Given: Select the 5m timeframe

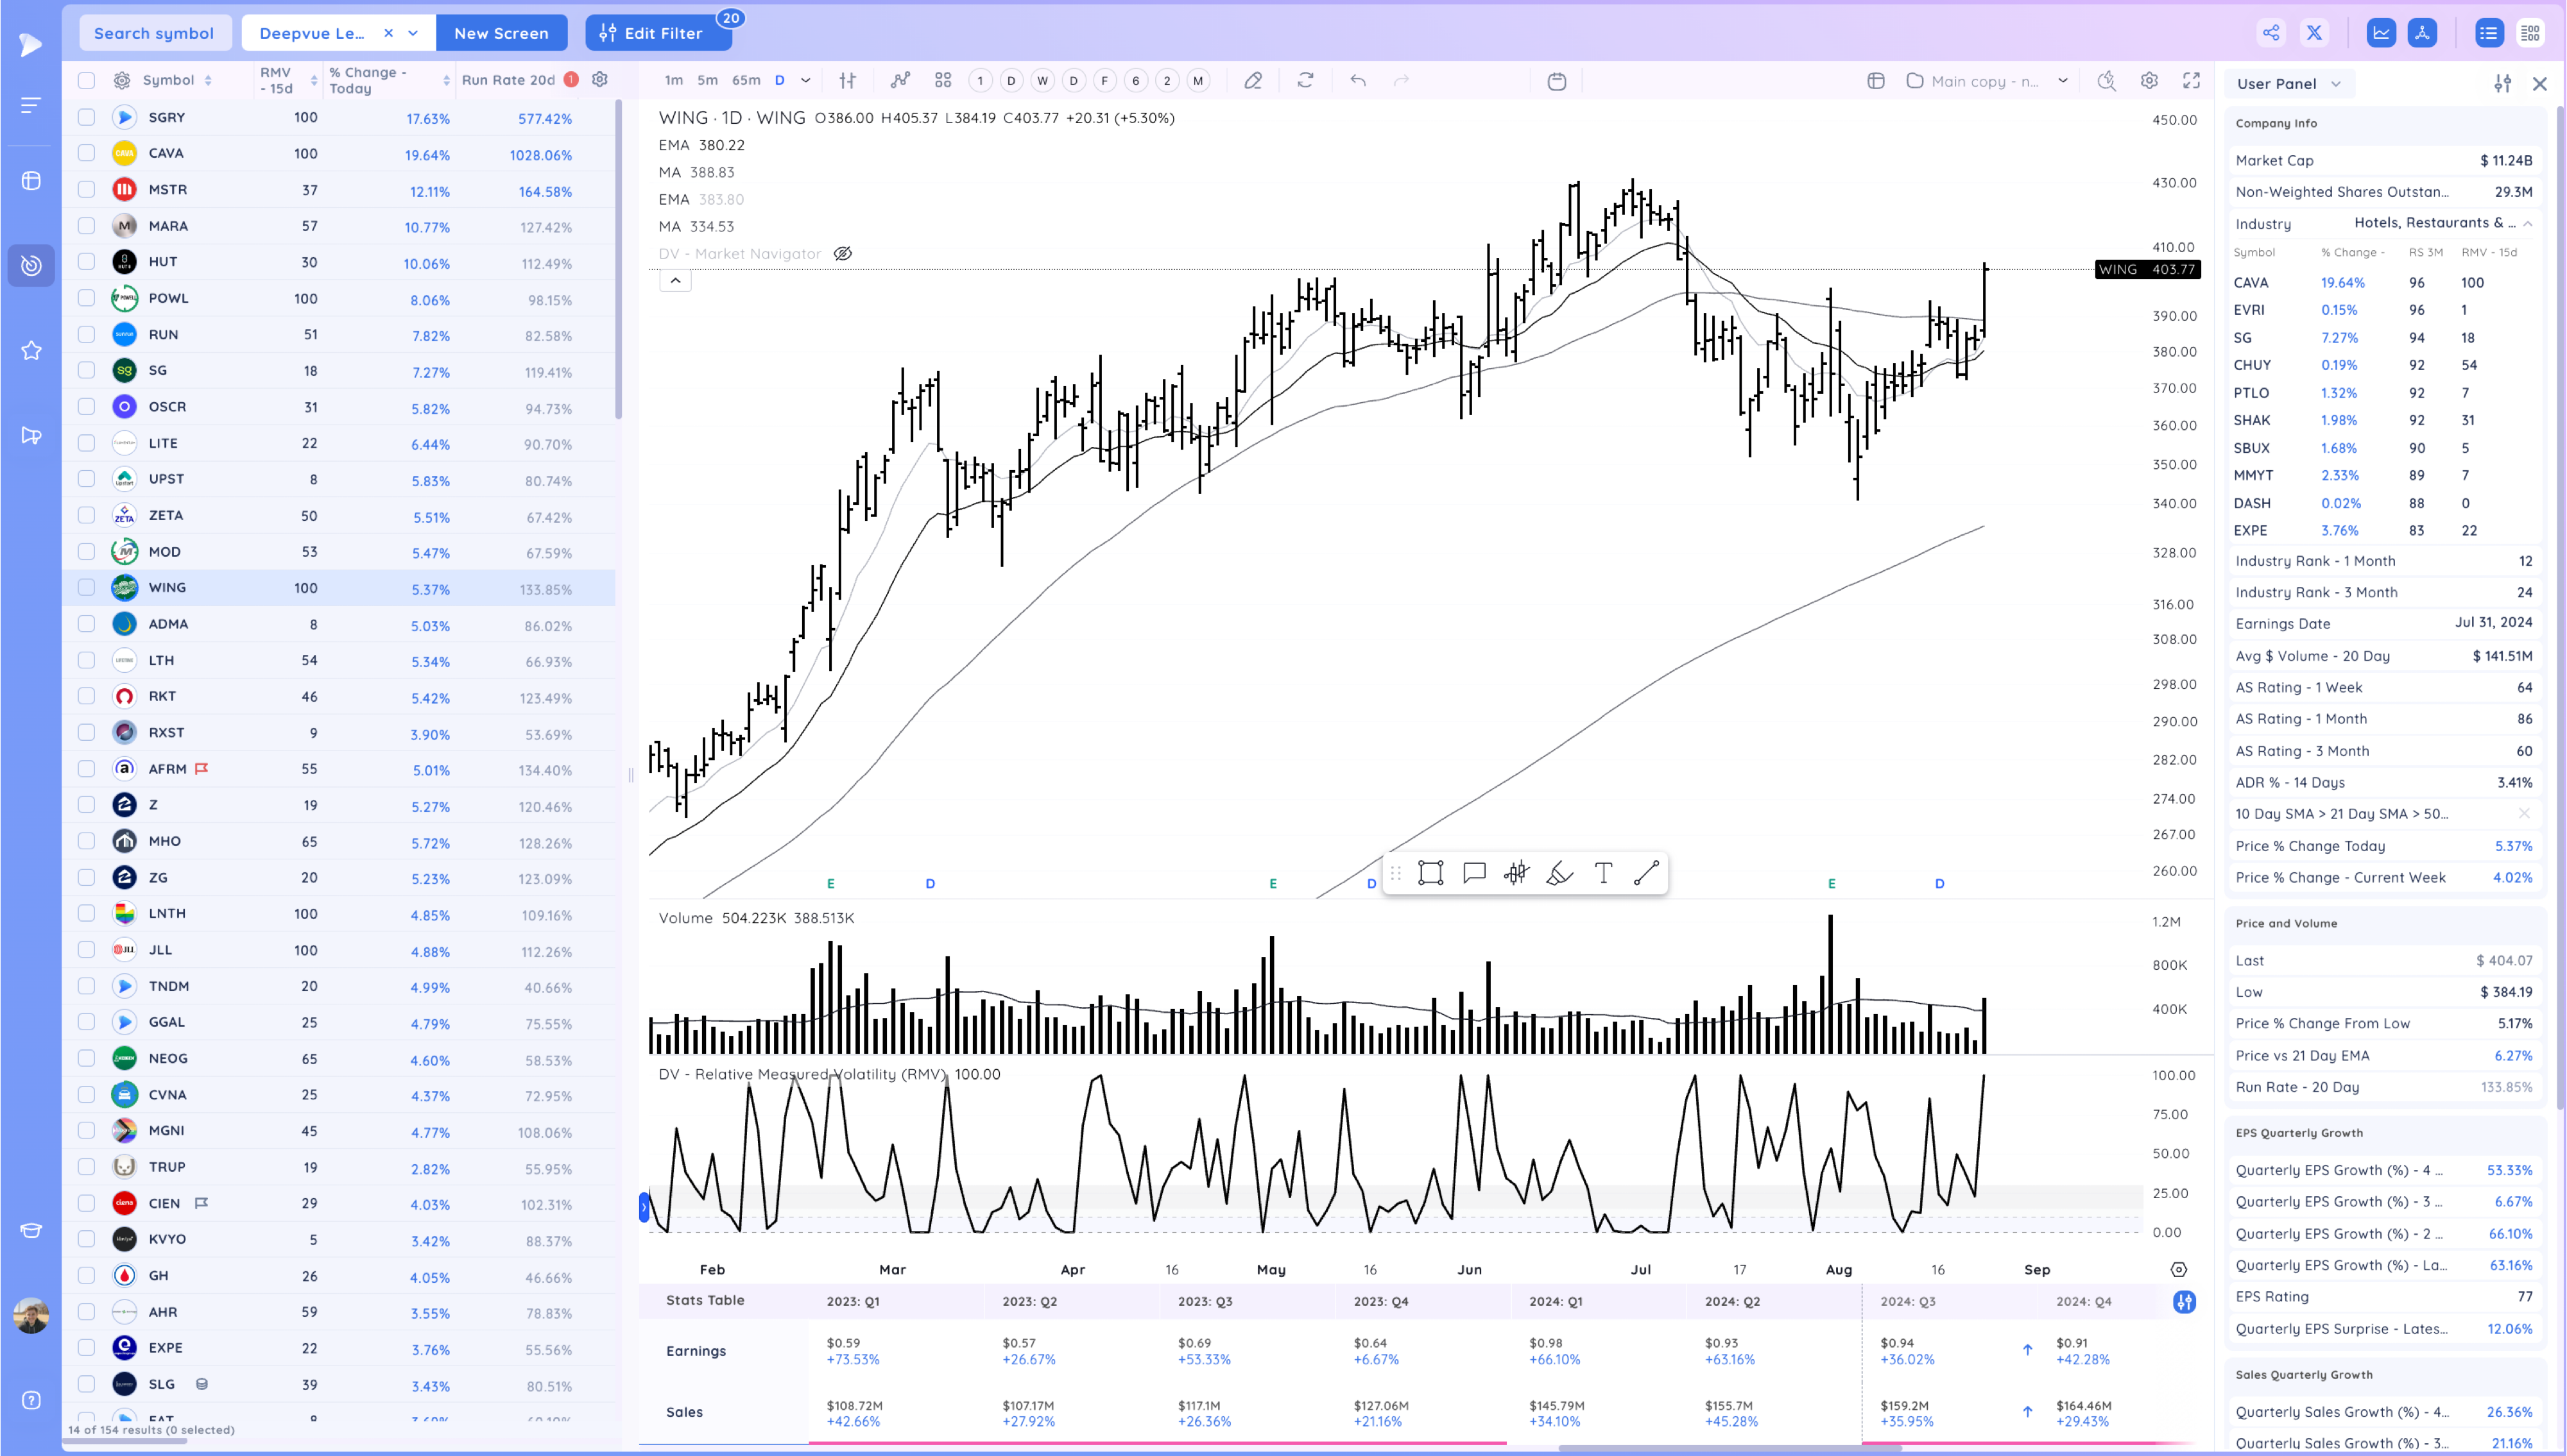Looking at the screenshot, I should click(707, 81).
